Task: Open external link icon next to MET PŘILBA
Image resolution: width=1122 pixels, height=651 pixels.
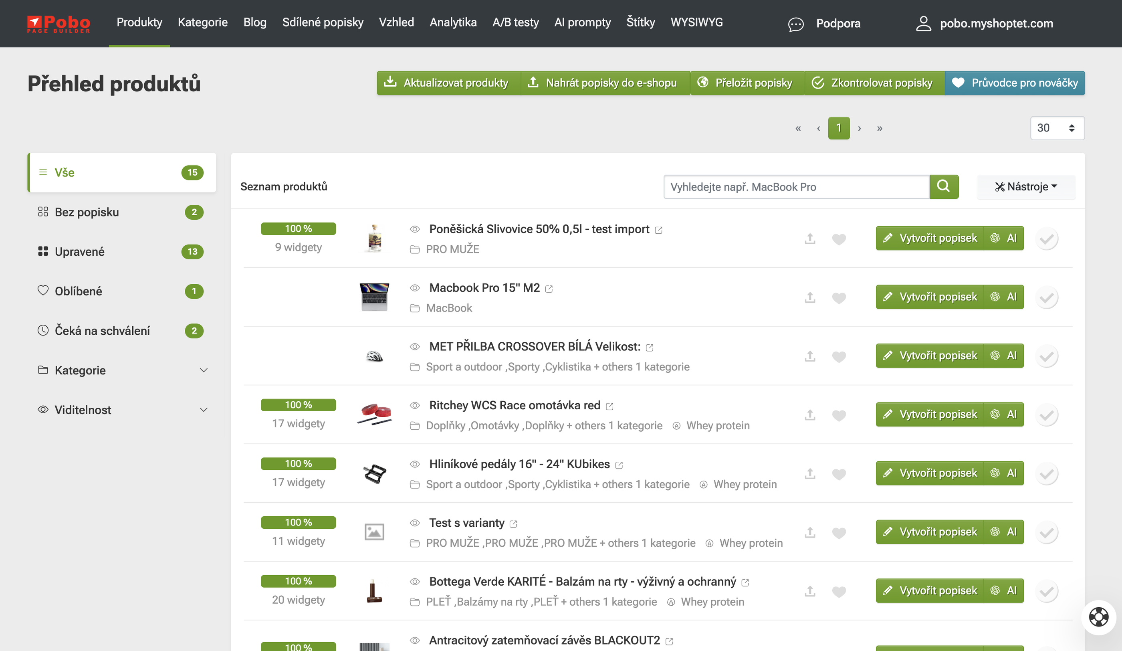Action: (650, 348)
